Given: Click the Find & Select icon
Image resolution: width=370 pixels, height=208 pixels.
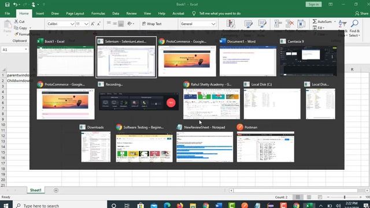Looking at the screenshot, I should (x=354, y=24).
